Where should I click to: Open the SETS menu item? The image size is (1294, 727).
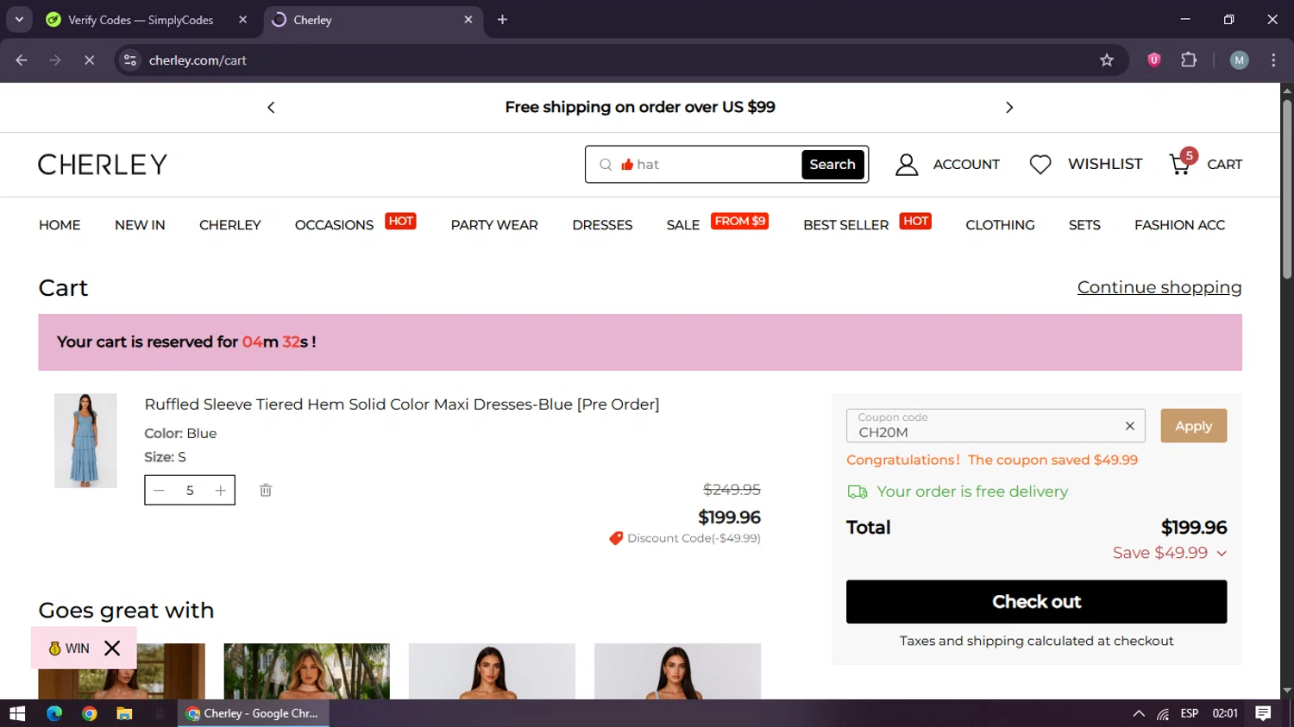pos(1084,225)
